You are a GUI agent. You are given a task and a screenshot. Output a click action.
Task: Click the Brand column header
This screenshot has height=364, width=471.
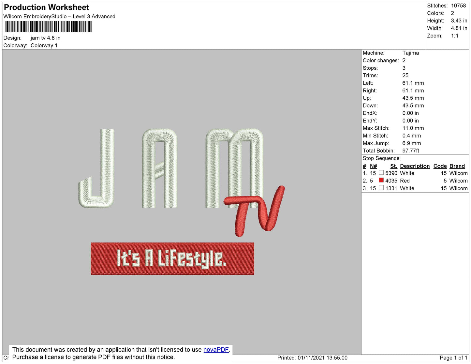pos(457,166)
